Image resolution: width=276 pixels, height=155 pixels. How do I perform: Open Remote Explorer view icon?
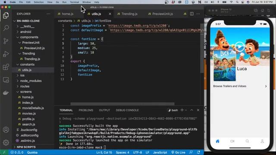[x=6, y=80]
